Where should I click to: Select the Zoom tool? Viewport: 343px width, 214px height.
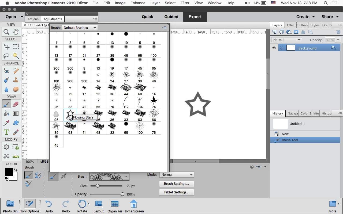point(6,32)
